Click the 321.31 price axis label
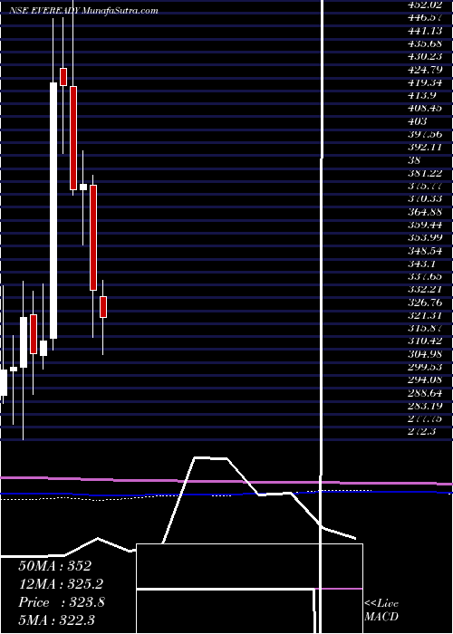453x634 pixels. click(x=427, y=315)
